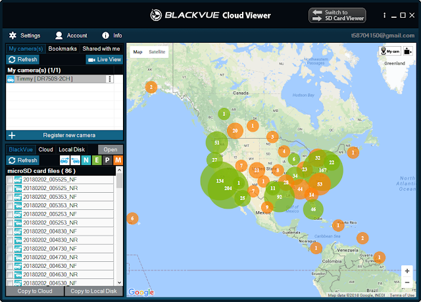Viewport: 421px width, 302px height.
Task: Click account email t58704150@gmail.com
Action: (383, 36)
